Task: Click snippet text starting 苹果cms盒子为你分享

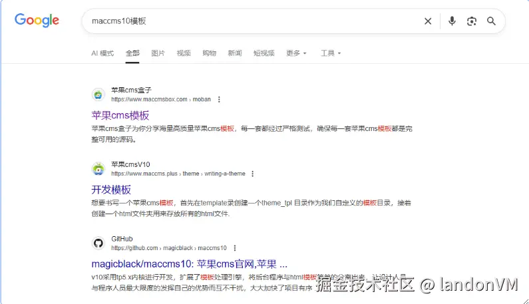Action: coord(252,134)
